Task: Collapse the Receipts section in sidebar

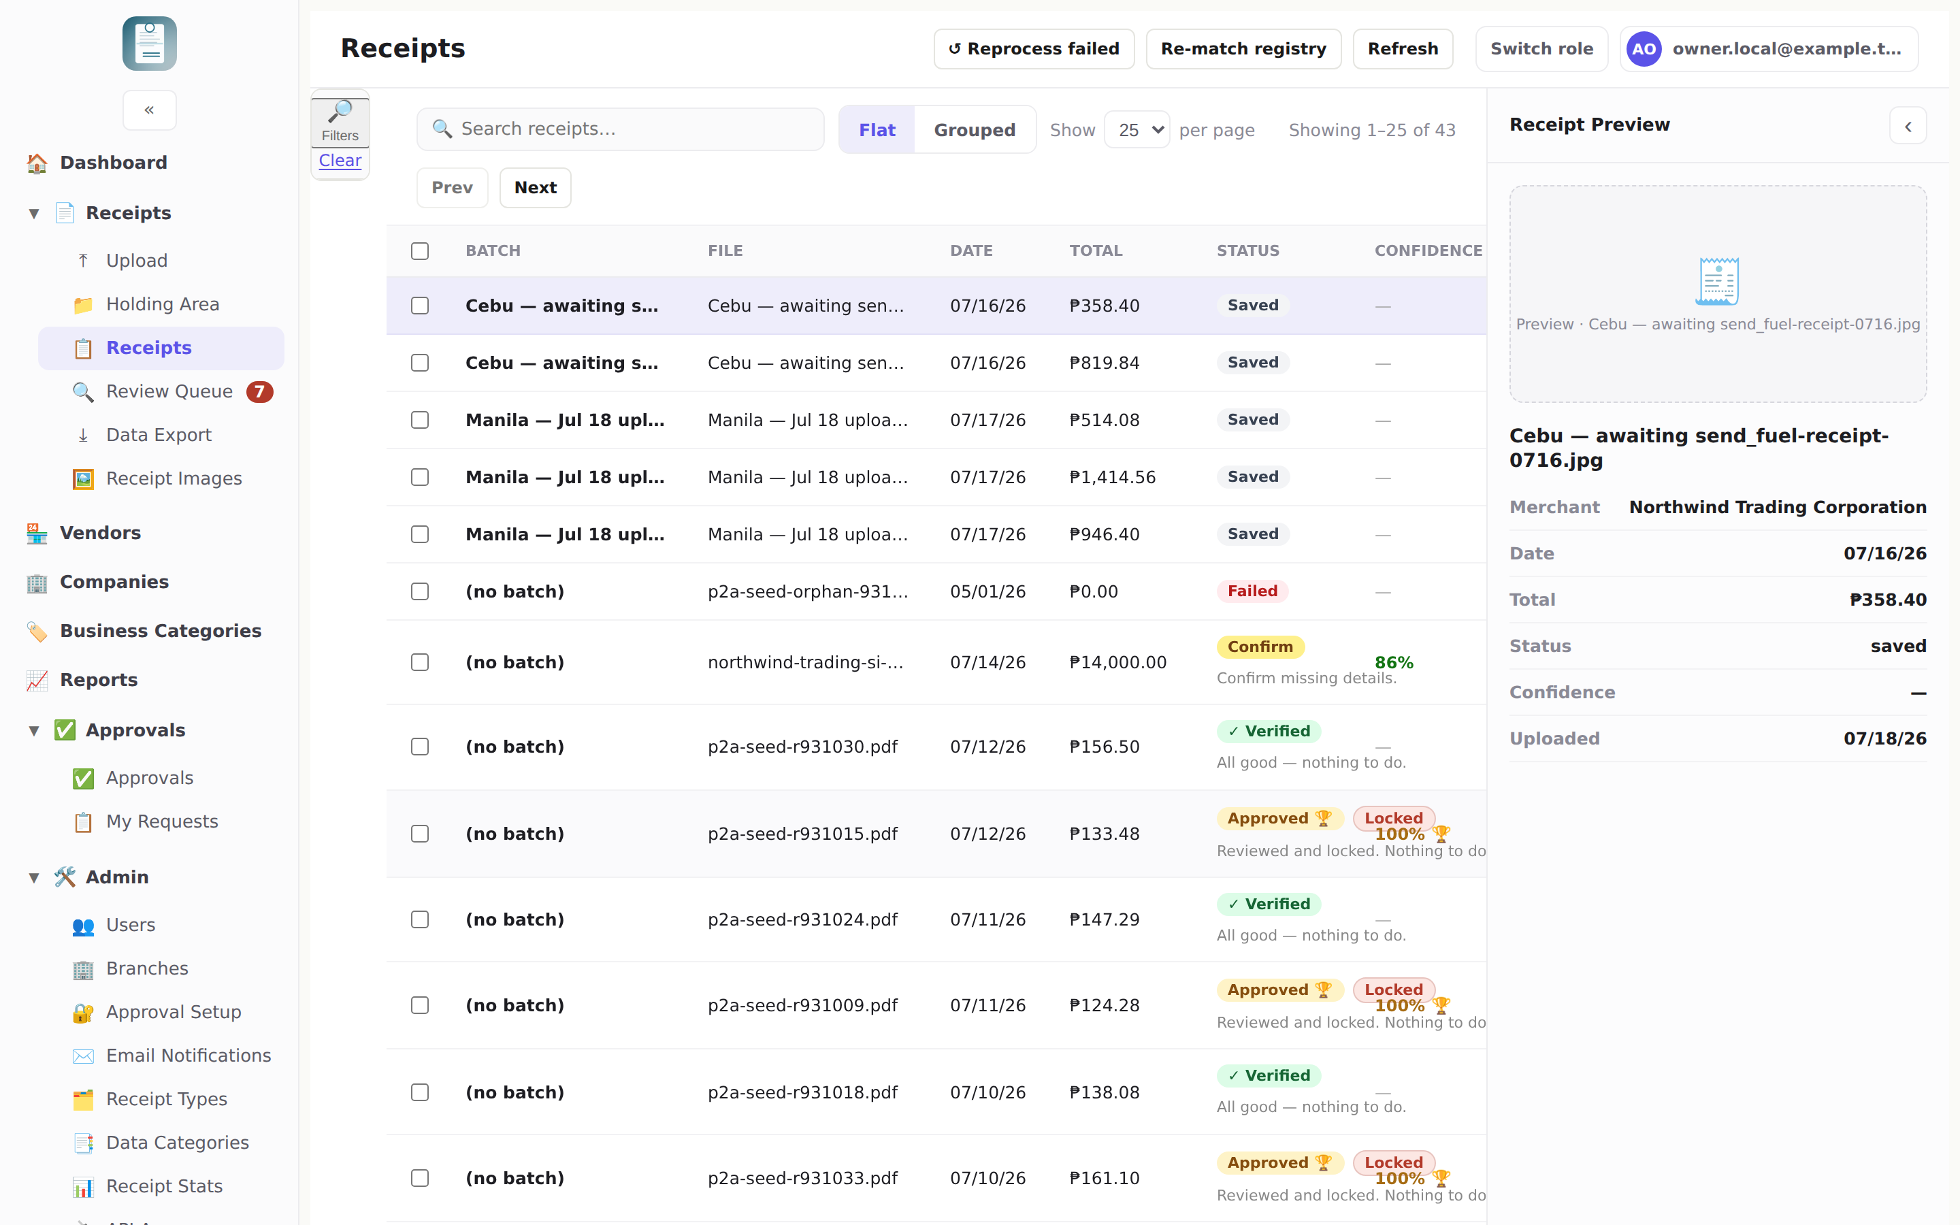Action: pyautogui.click(x=34, y=214)
